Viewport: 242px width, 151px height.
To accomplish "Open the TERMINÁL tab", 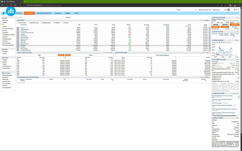I will [67, 13].
